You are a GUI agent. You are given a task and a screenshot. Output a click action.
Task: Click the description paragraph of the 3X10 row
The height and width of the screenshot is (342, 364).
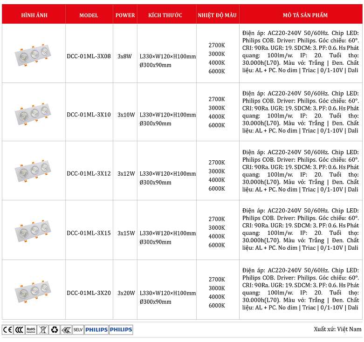pyautogui.click(x=301, y=112)
